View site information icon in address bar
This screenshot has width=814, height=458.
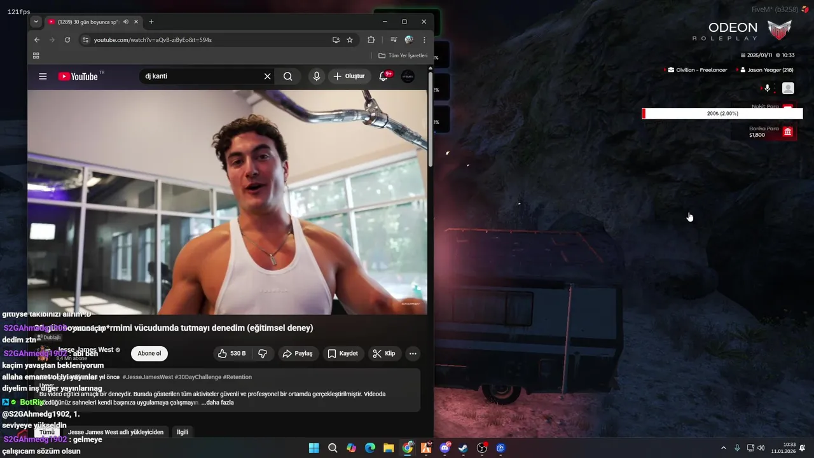[86, 39]
